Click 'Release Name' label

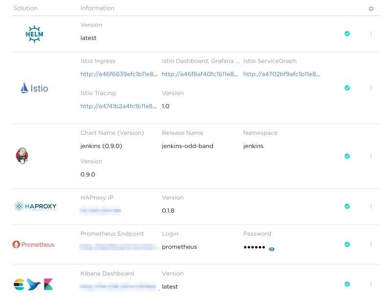(x=182, y=133)
